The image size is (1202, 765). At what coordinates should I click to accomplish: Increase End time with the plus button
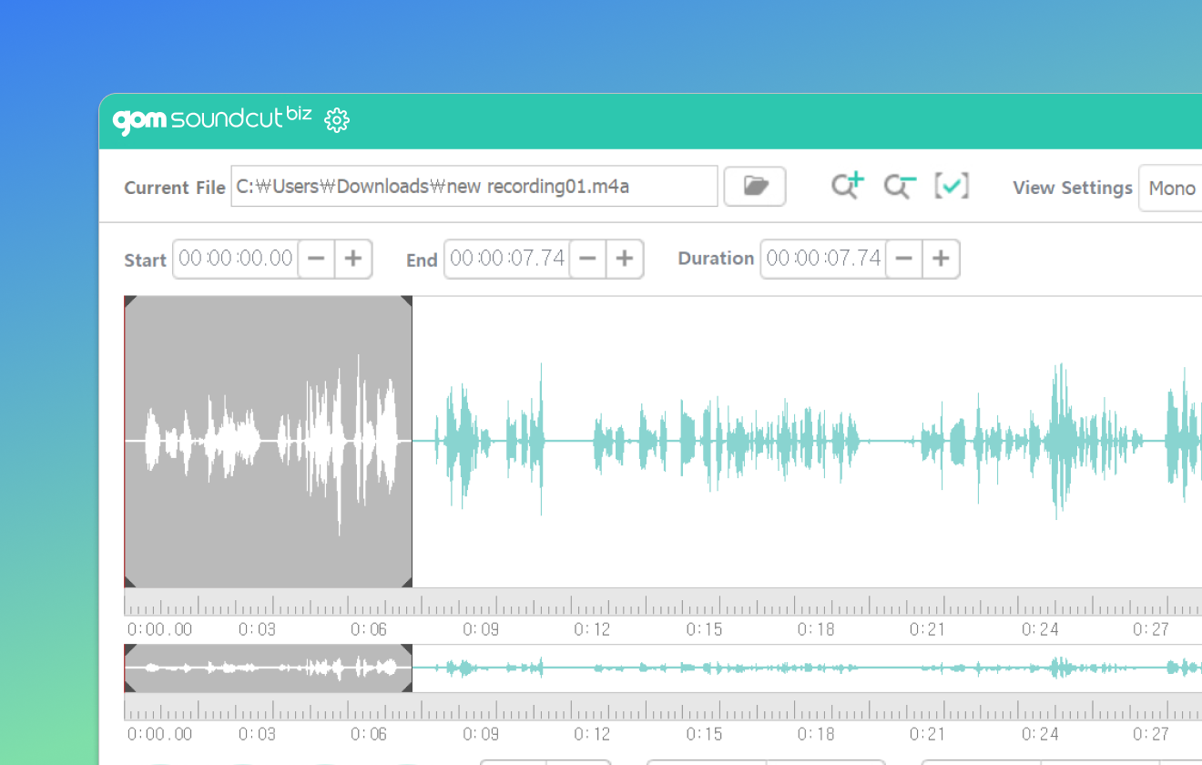[624, 259]
